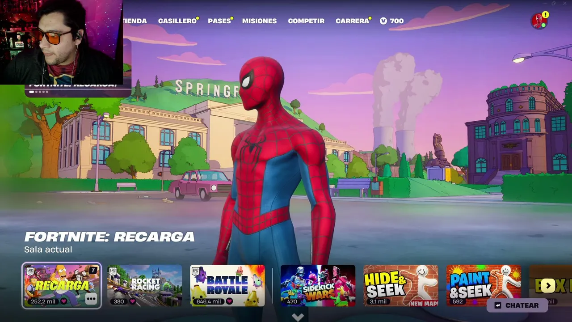Click the Enter key icon on Chatear button
Image resolution: width=572 pixels, height=322 pixels.
498,305
